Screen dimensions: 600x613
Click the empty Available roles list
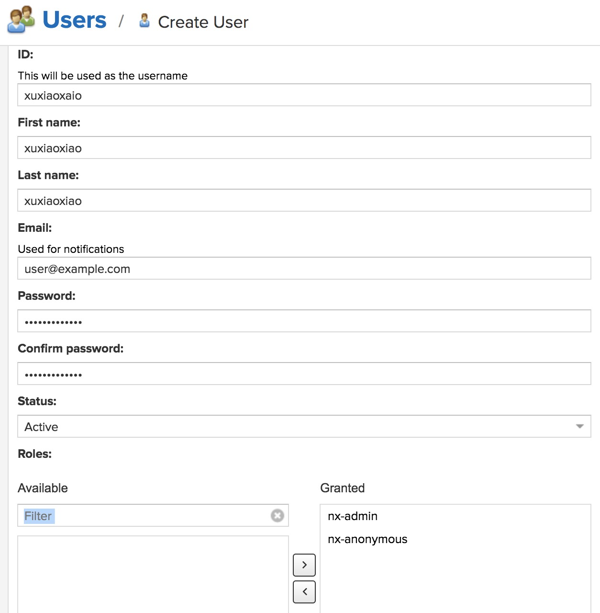(x=153, y=575)
